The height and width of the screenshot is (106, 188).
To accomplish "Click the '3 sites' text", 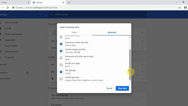I will coord(68,73).
